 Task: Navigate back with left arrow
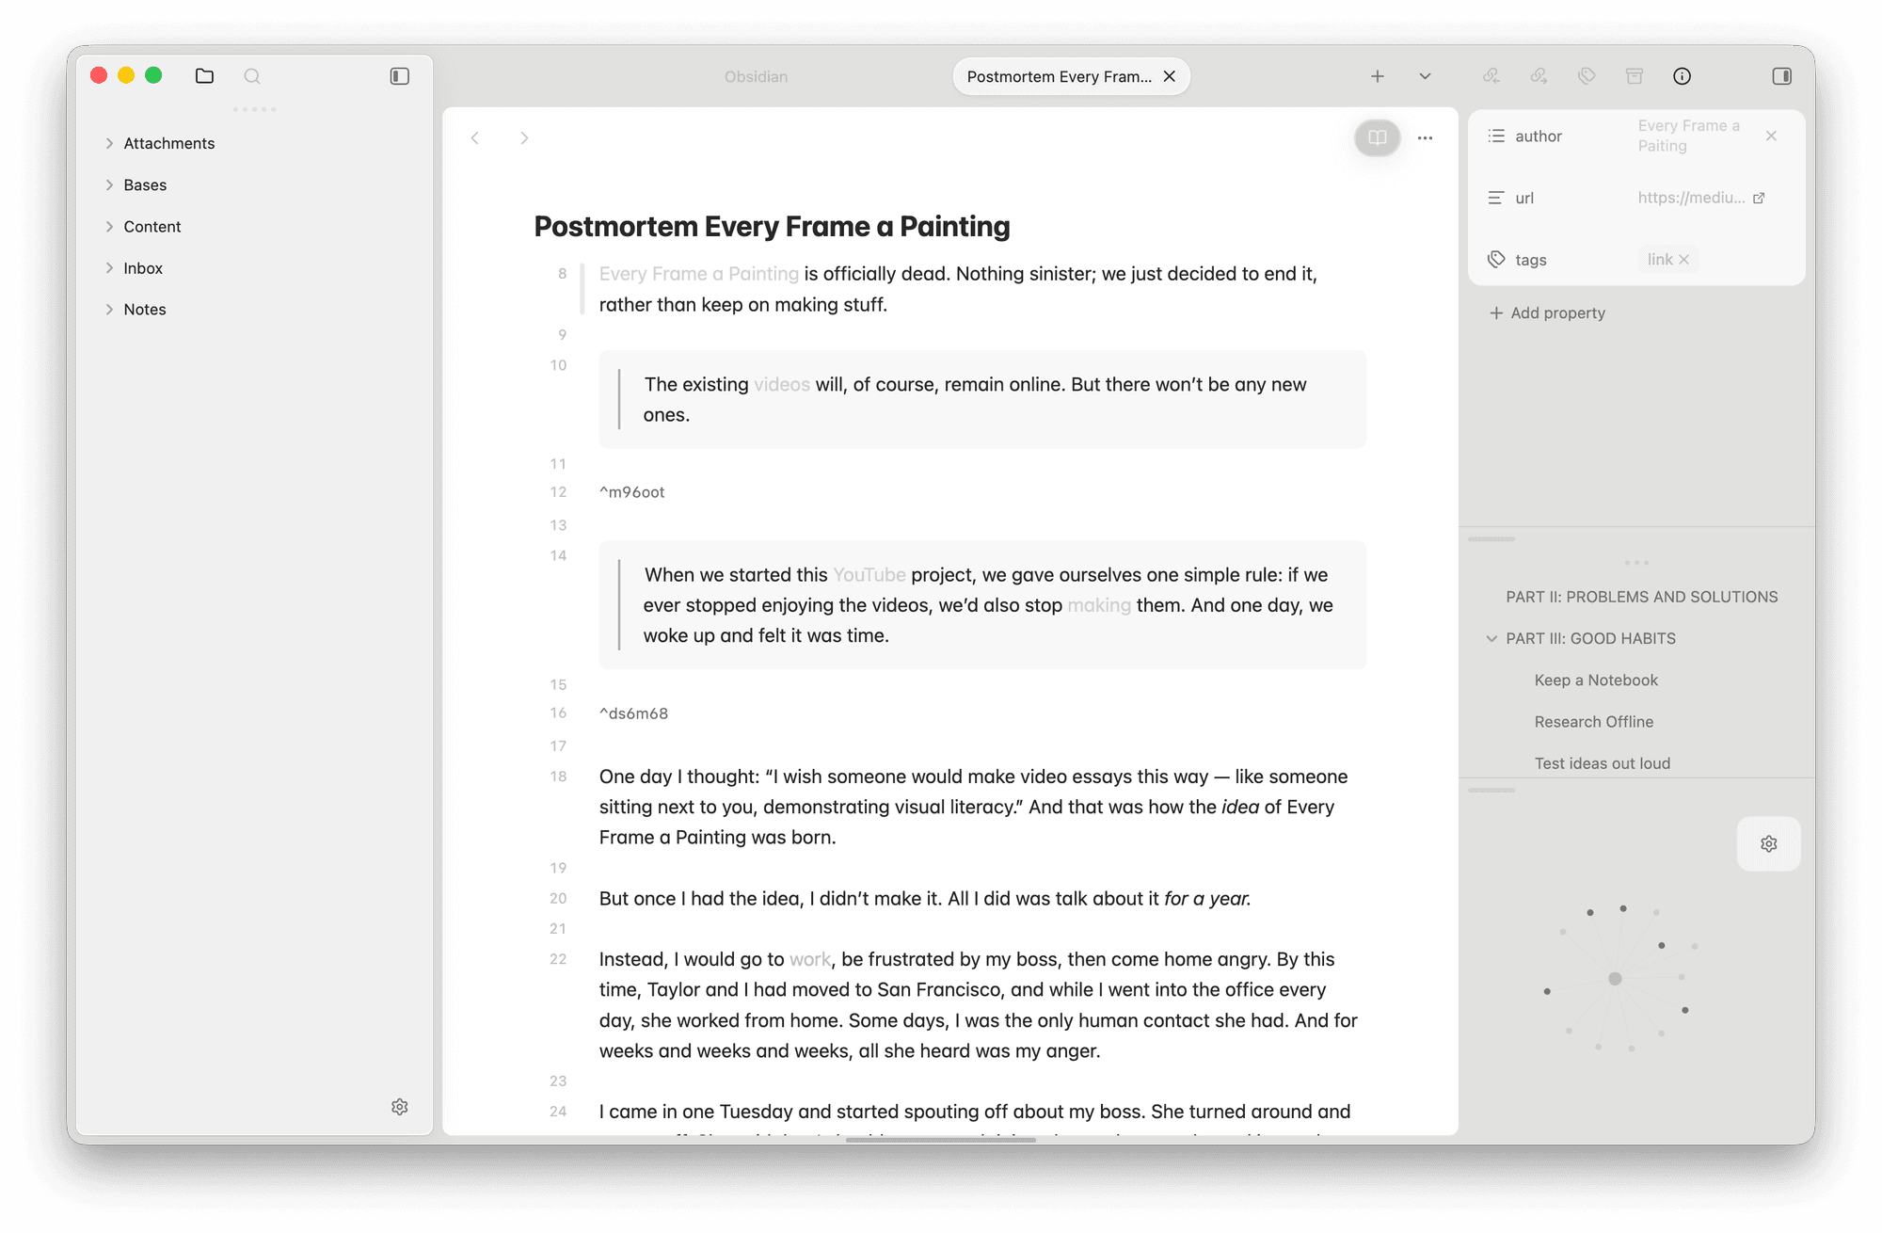(475, 137)
